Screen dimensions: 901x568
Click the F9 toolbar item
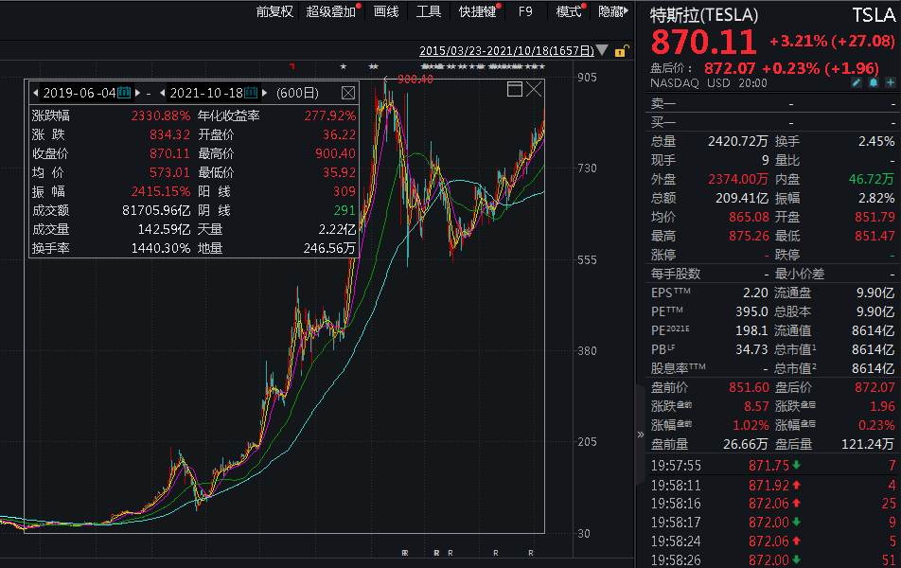525,11
